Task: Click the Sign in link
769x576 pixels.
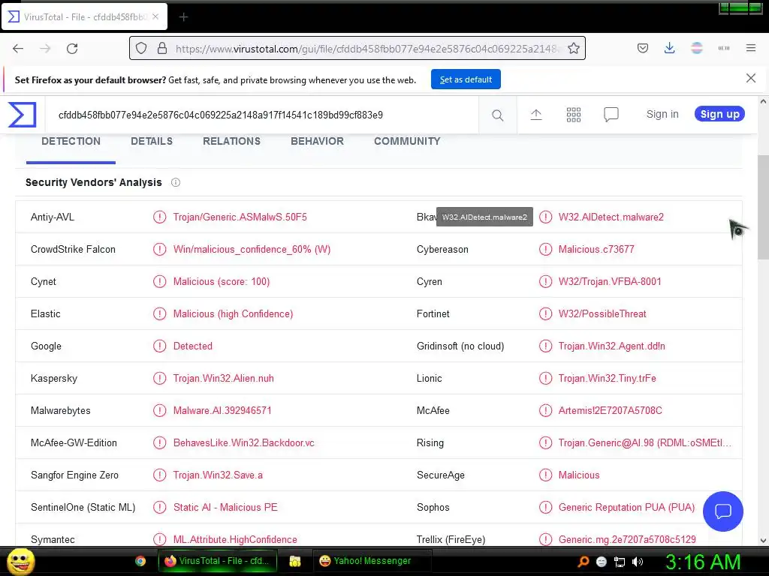Action: [662, 114]
